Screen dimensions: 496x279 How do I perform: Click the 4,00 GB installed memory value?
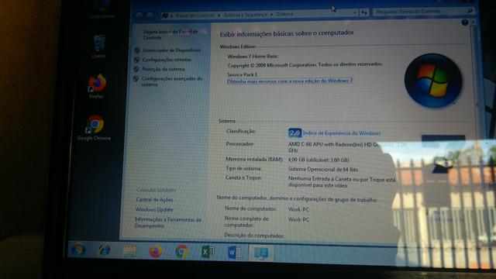[319, 160]
